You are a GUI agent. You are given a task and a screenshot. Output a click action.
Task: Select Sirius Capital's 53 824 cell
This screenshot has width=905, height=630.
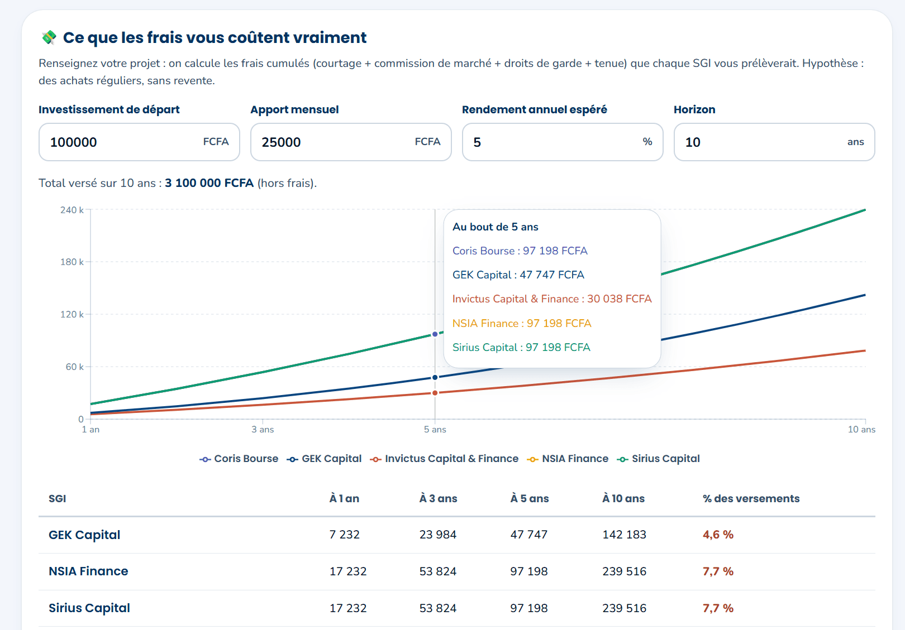pos(438,608)
